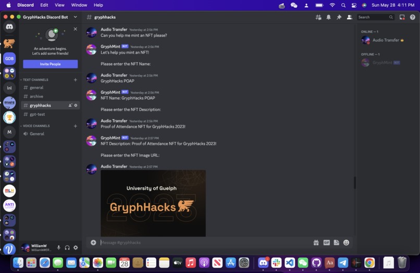Create a new text channel

pyautogui.click(x=75, y=80)
